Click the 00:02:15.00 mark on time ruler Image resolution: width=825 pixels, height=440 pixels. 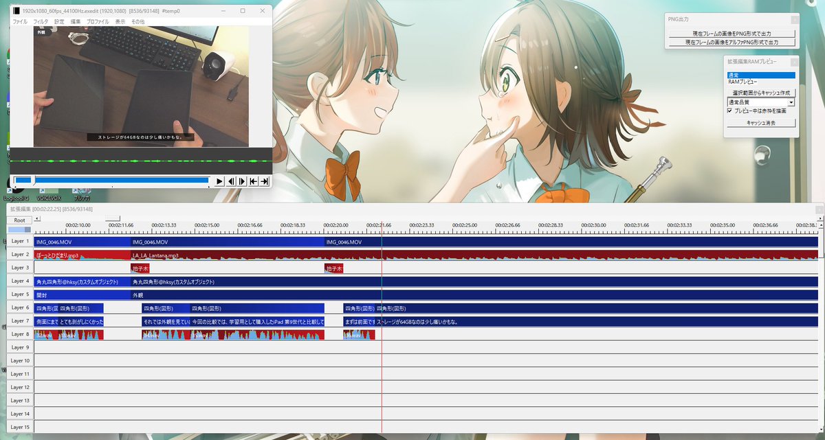click(x=207, y=227)
